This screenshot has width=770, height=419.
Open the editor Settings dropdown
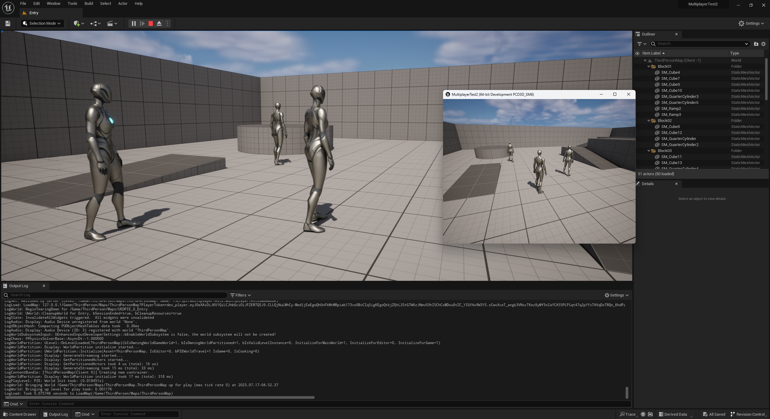(x=751, y=23)
